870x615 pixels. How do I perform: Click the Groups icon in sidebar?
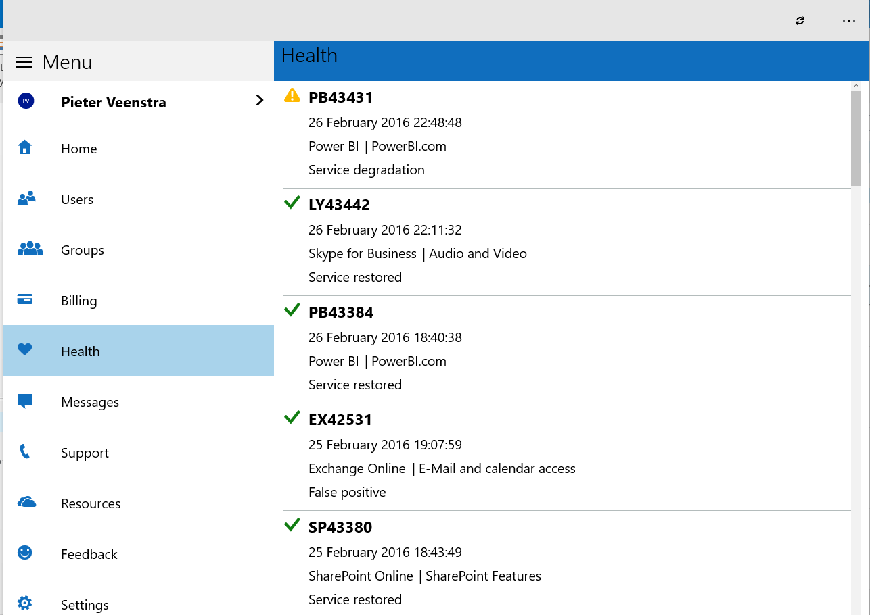[x=30, y=249]
